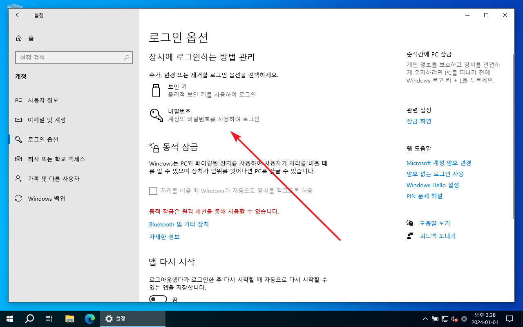Viewport: 523px width, 327px height.
Task: Select Windows 백업 in the sidebar
Action: [45, 198]
